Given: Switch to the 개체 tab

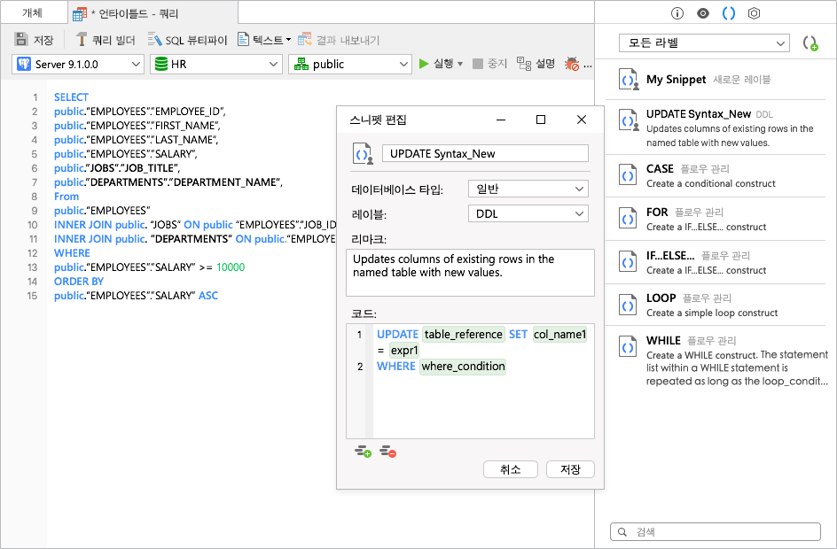Looking at the screenshot, I should pyautogui.click(x=34, y=12).
